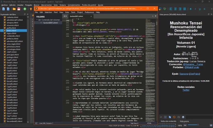213x128 pixels.
Task: Open Puntos de control menu
Action: [x=89, y=5]
